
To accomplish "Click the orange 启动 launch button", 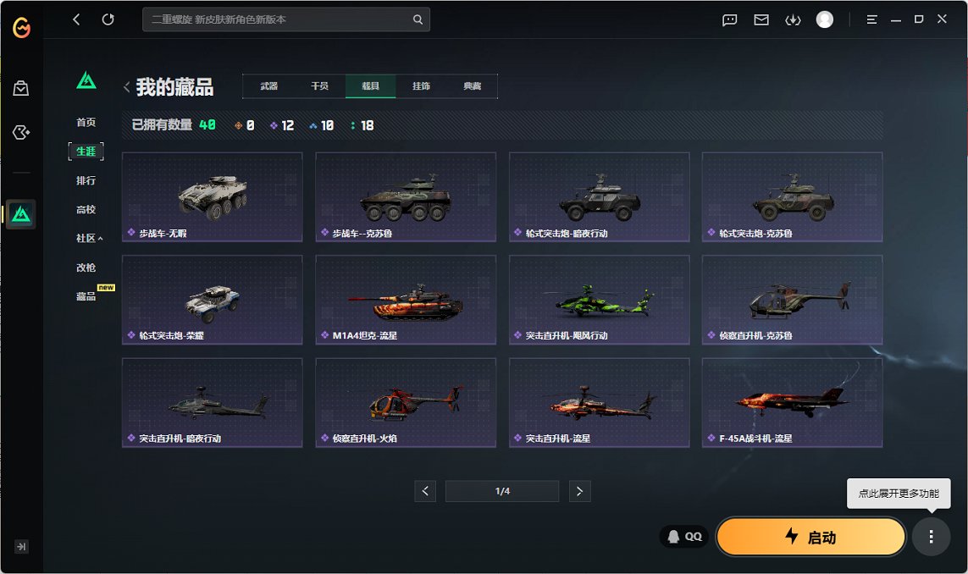I will 810,537.
